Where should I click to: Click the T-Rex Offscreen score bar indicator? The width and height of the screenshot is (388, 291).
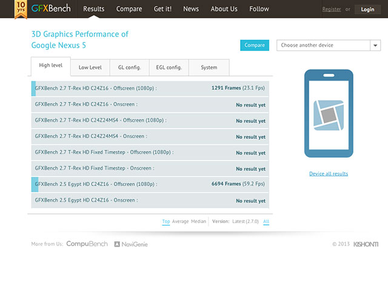click(x=33, y=89)
